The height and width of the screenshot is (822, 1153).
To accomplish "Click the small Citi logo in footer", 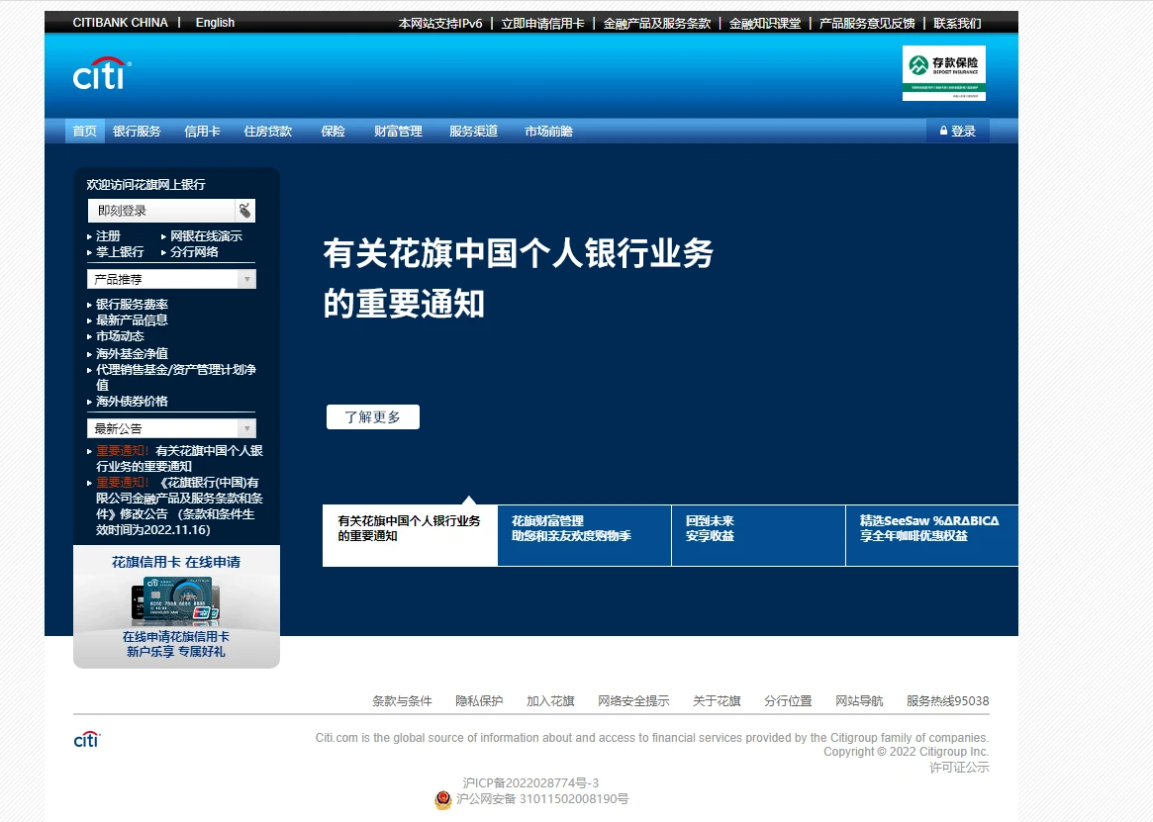I will [87, 739].
